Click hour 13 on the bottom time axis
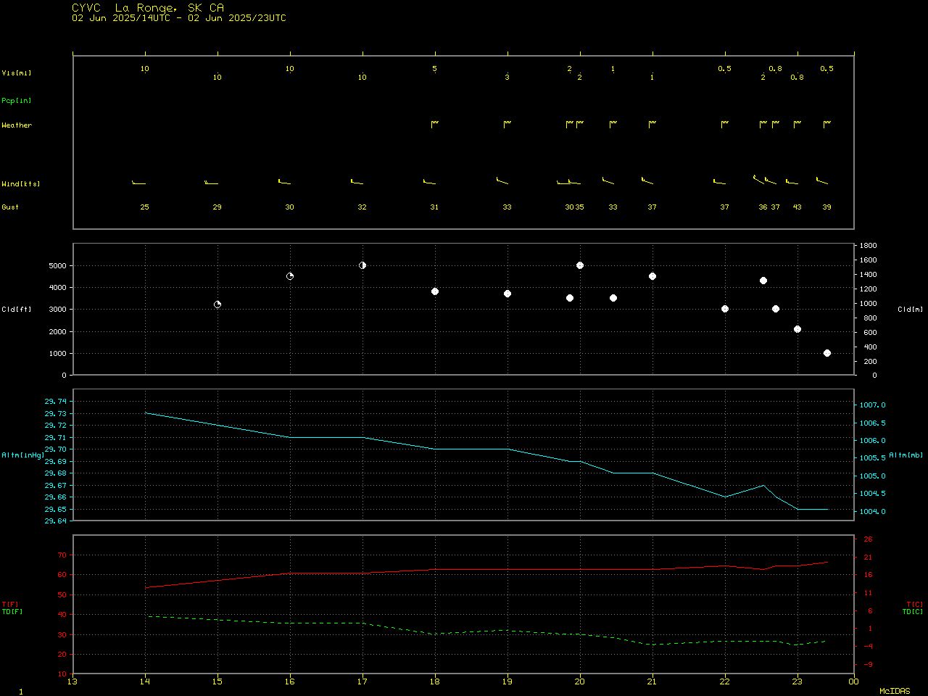 click(x=72, y=681)
